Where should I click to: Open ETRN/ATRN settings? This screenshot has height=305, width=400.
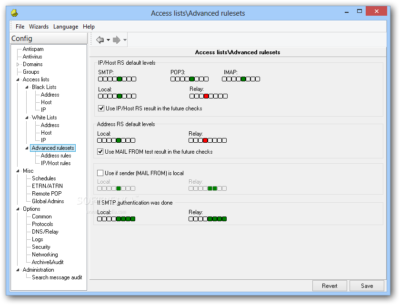tap(47, 186)
